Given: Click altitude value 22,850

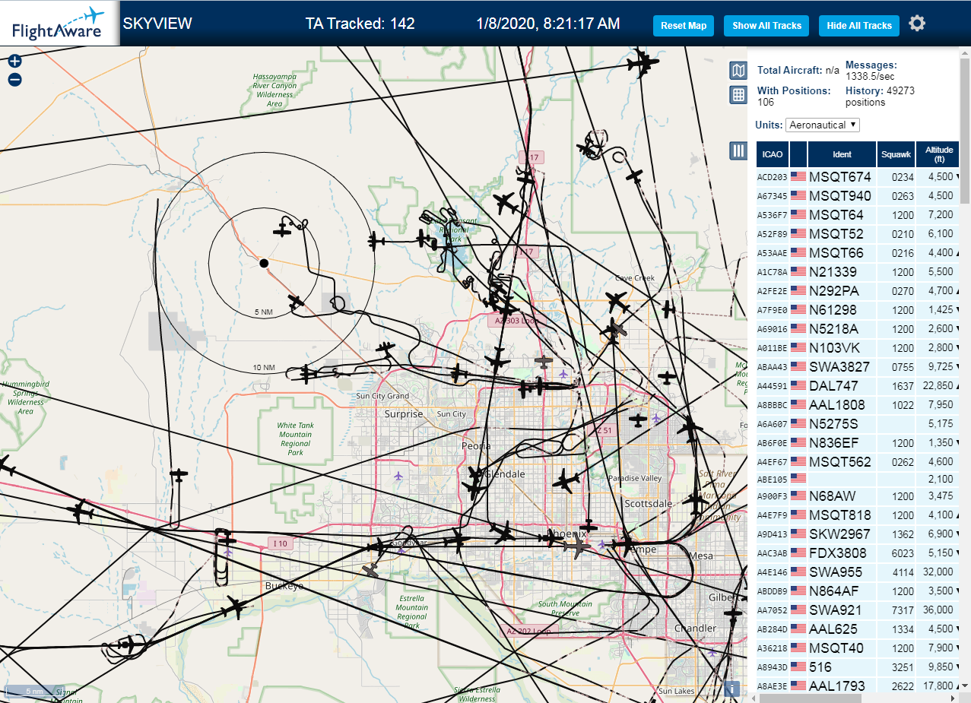Looking at the screenshot, I should click(x=938, y=386).
